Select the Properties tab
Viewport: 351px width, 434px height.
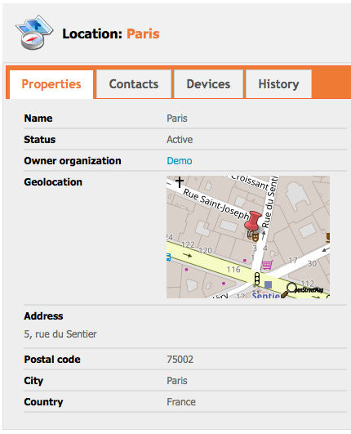pos(51,84)
